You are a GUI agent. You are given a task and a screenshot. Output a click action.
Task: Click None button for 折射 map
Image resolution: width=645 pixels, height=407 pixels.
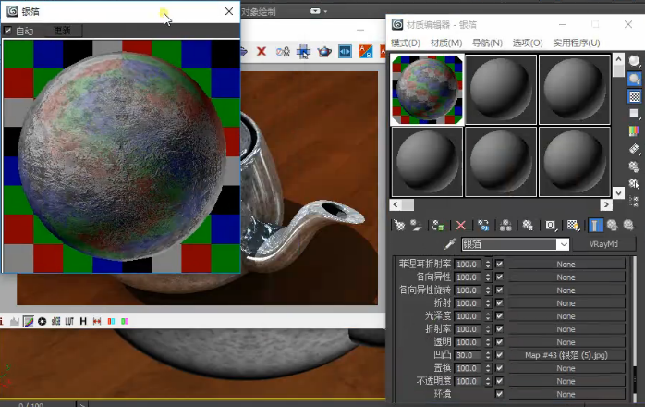pyautogui.click(x=566, y=303)
